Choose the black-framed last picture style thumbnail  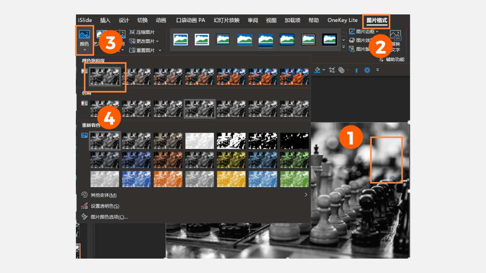[329, 40]
